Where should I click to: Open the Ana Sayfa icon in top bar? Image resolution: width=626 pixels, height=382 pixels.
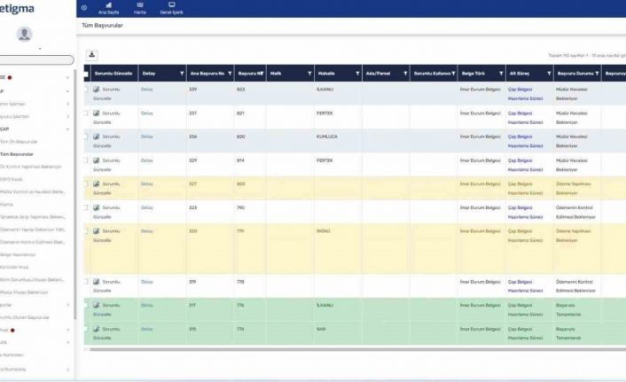108,5
